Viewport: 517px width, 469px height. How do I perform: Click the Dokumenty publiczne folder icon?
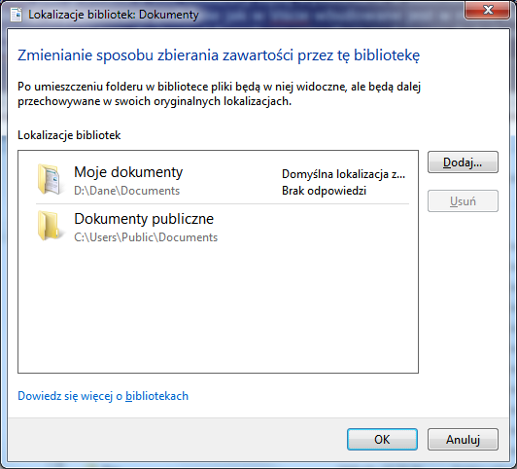click(x=49, y=226)
